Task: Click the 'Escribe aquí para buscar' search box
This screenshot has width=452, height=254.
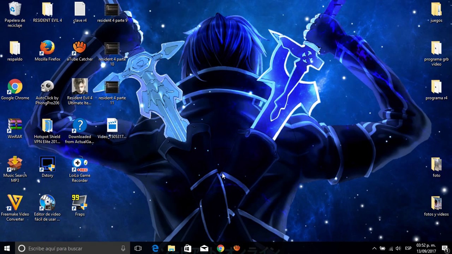Action: click(x=72, y=248)
